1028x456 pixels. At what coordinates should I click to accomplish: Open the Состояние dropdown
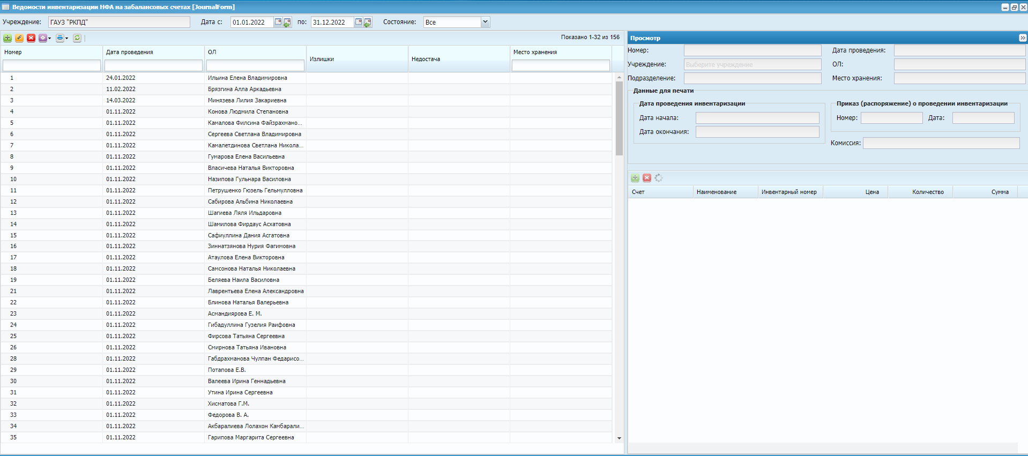(485, 22)
